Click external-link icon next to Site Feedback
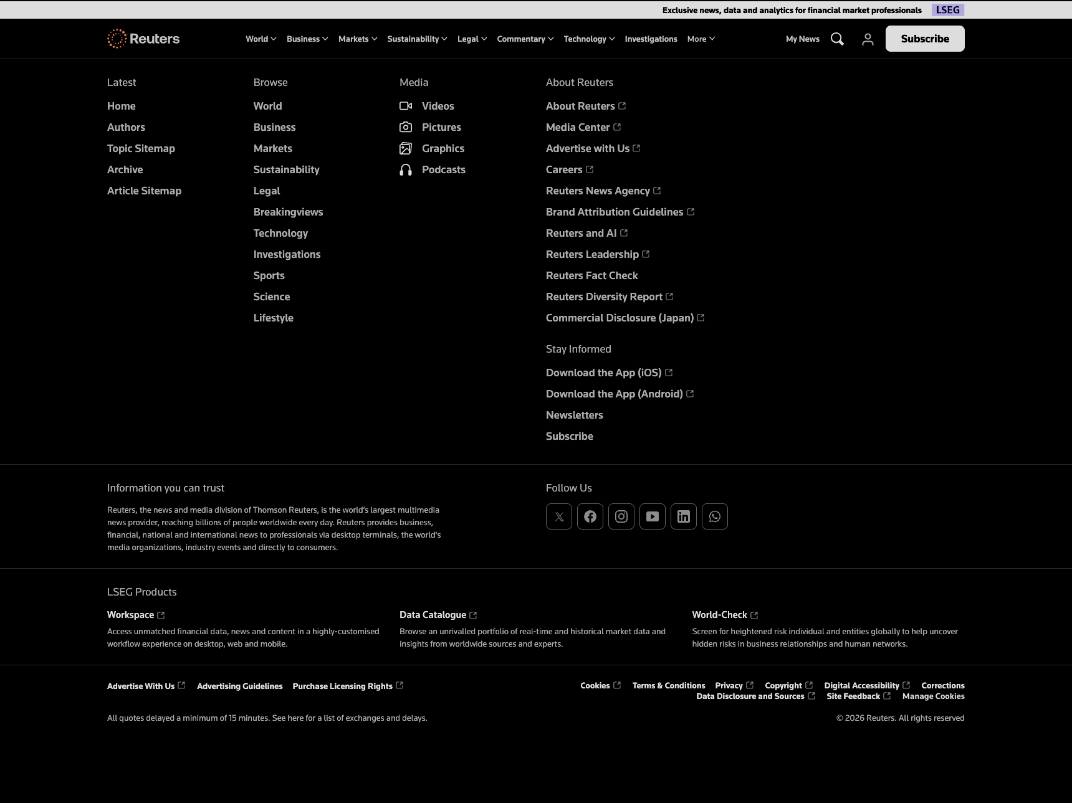The image size is (1072, 803). 887,696
